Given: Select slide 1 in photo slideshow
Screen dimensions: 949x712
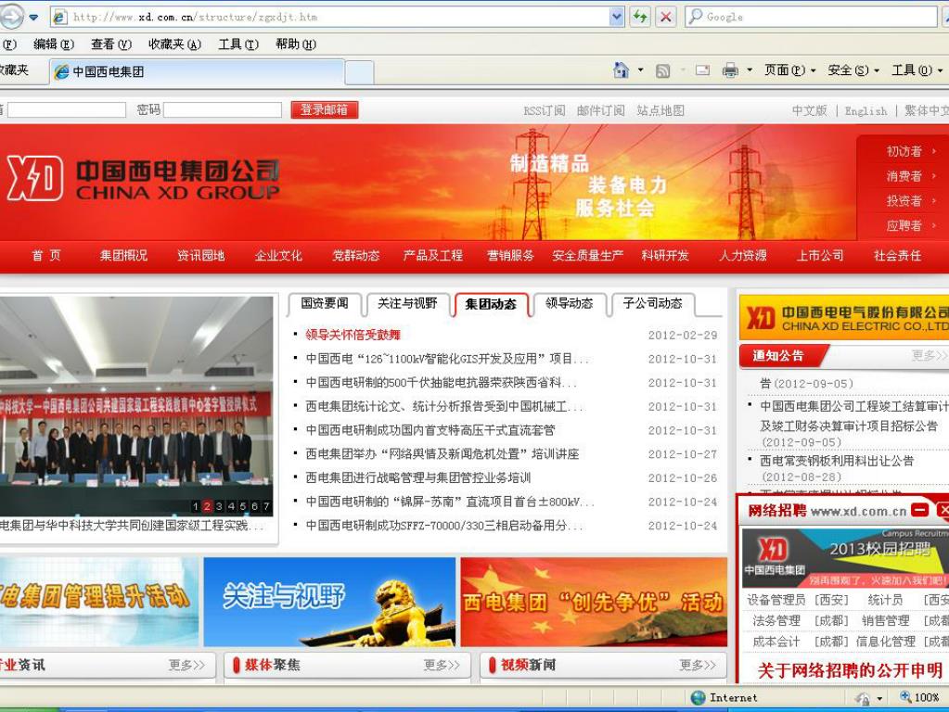Looking at the screenshot, I should [x=196, y=506].
